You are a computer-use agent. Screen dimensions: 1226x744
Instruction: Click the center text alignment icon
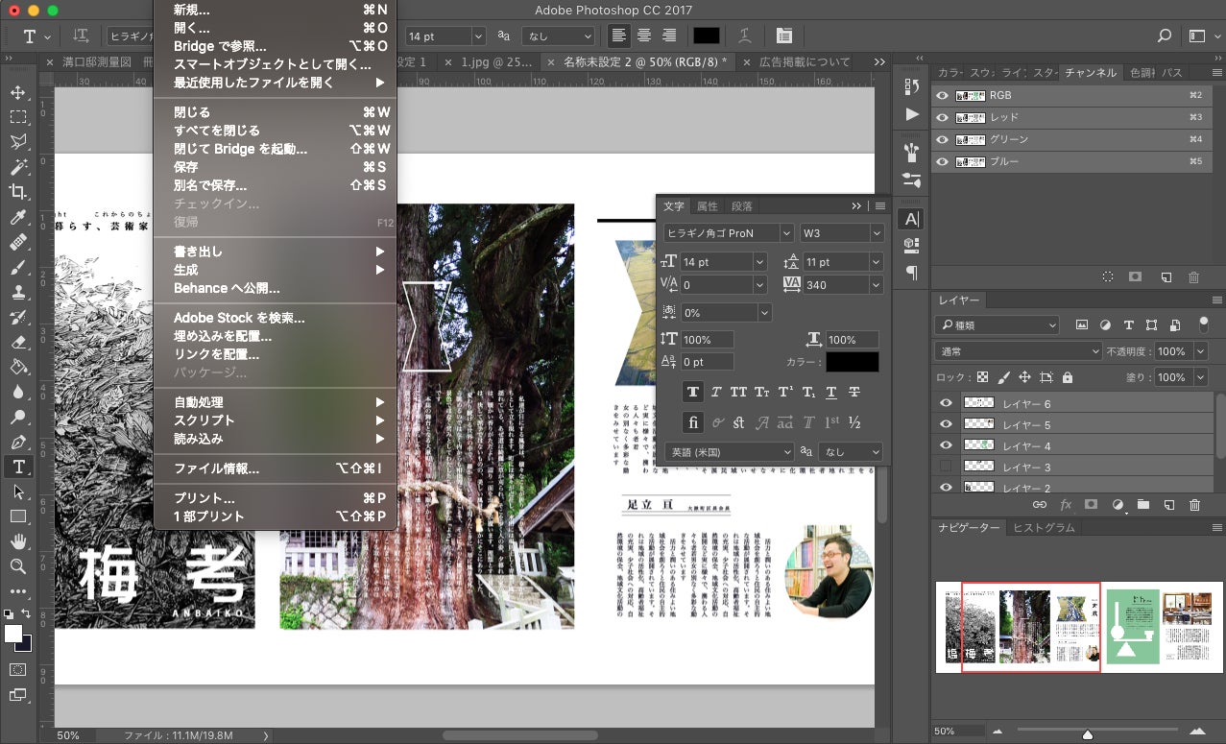(x=644, y=36)
